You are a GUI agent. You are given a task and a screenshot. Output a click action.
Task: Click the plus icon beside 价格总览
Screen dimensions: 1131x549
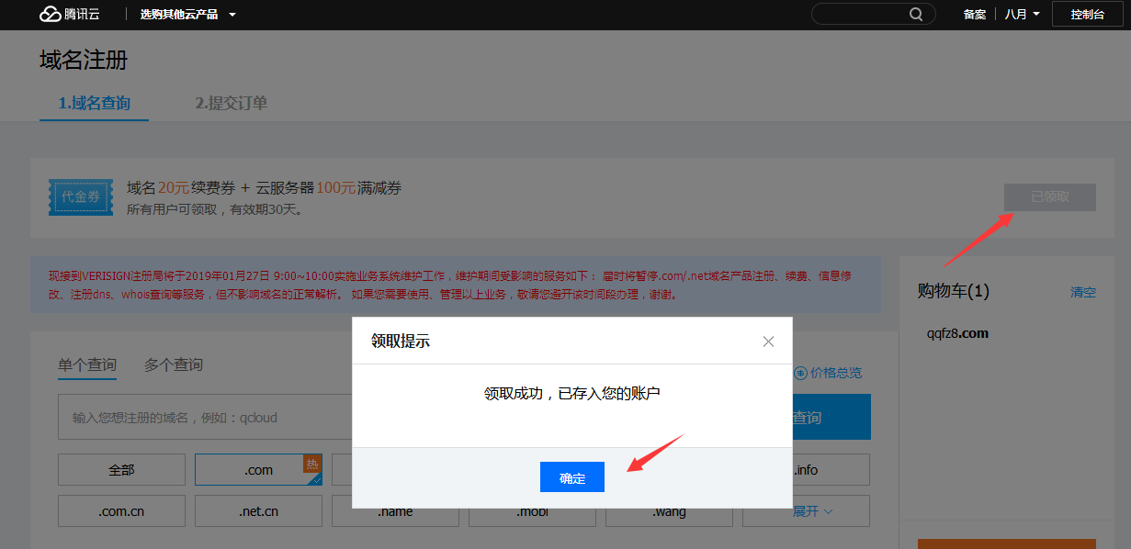(800, 373)
